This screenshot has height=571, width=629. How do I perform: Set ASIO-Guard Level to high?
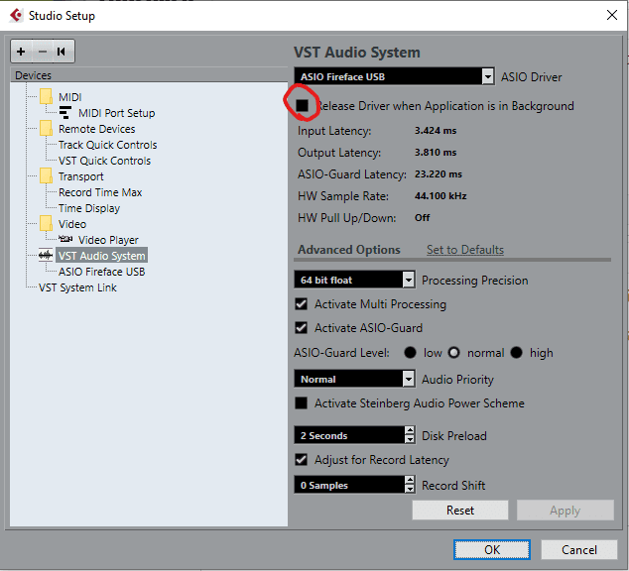pos(516,353)
